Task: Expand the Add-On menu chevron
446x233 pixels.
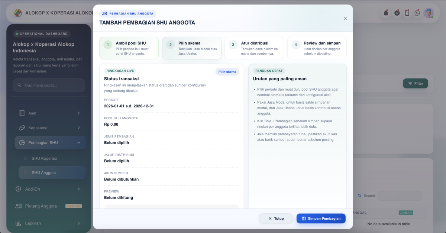Action: pos(79,189)
